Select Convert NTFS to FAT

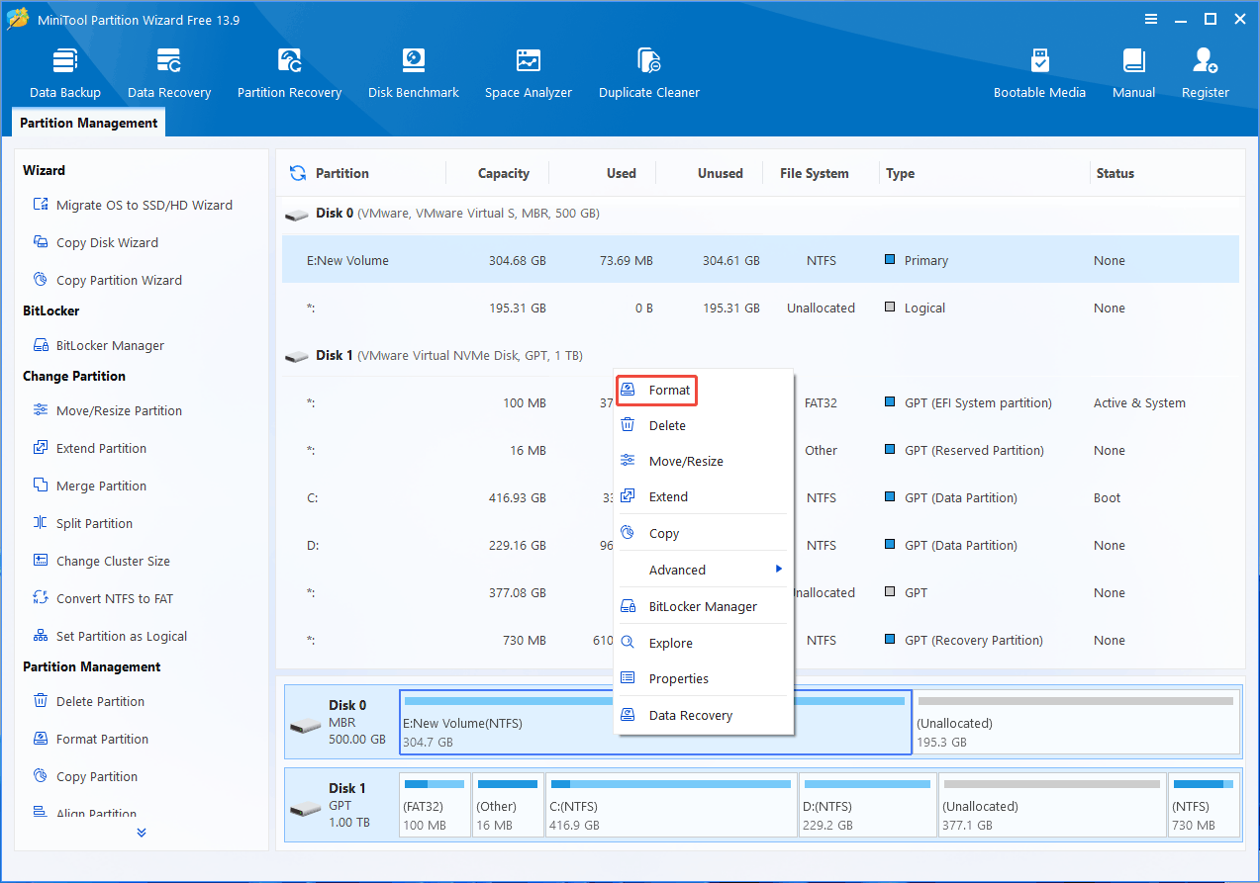click(x=103, y=598)
